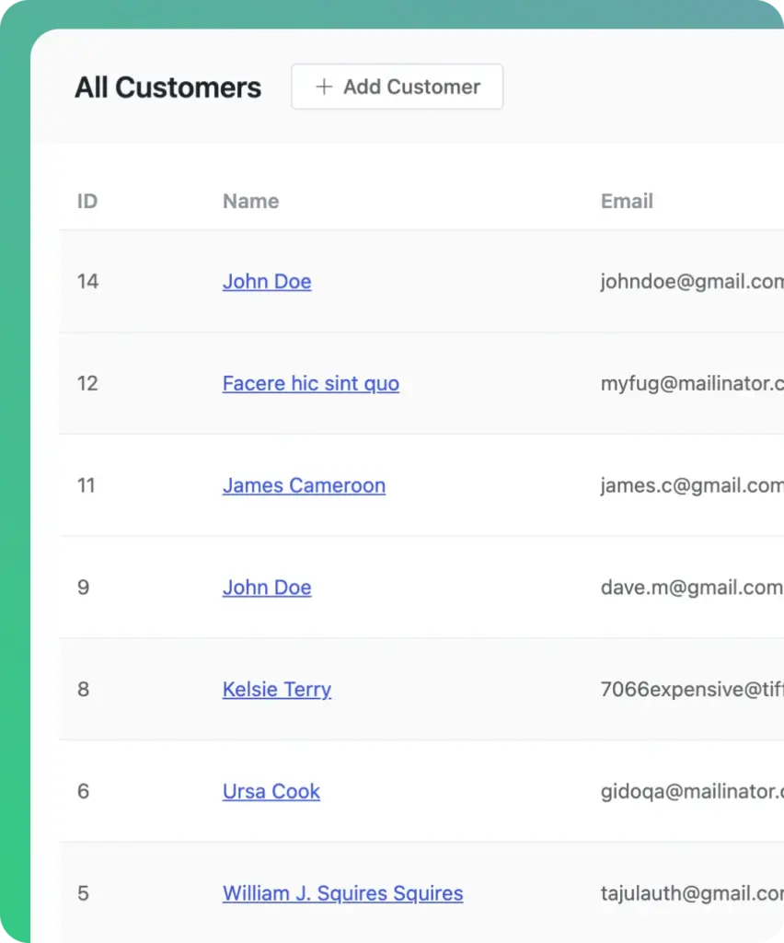Sort the table by Email column

627,201
